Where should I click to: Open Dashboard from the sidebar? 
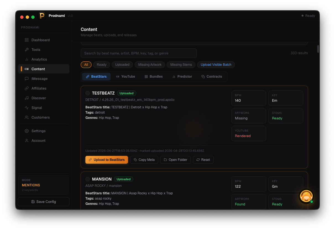point(43,40)
